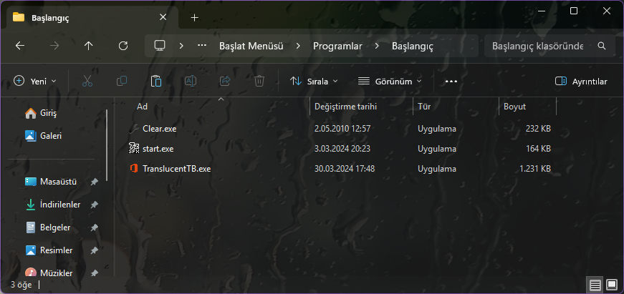Image resolution: width=624 pixels, height=294 pixels.
Task: Toggle the Ayrıntılar details pane
Action: [581, 82]
